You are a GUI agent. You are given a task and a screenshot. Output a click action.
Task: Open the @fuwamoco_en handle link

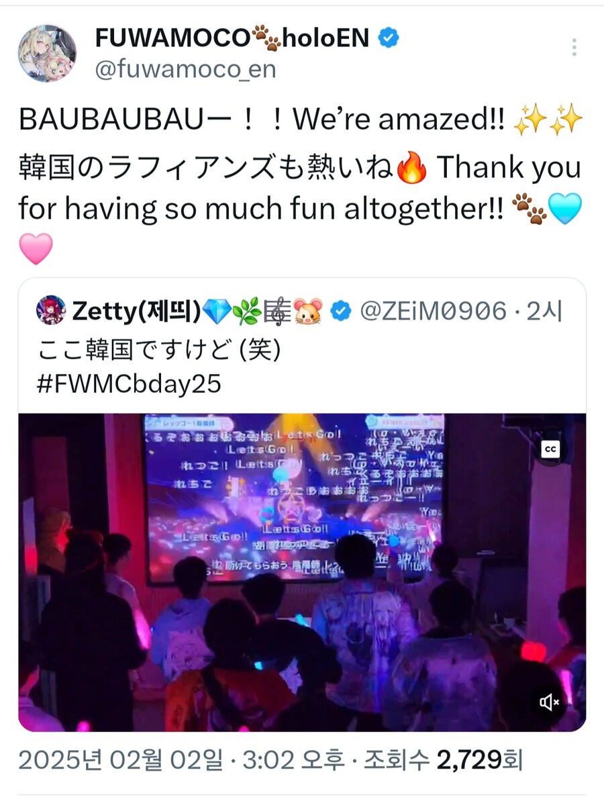pyautogui.click(x=185, y=69)
